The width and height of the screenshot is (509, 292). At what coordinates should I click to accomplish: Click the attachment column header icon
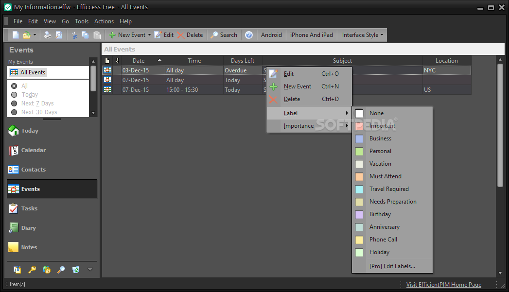107,61
